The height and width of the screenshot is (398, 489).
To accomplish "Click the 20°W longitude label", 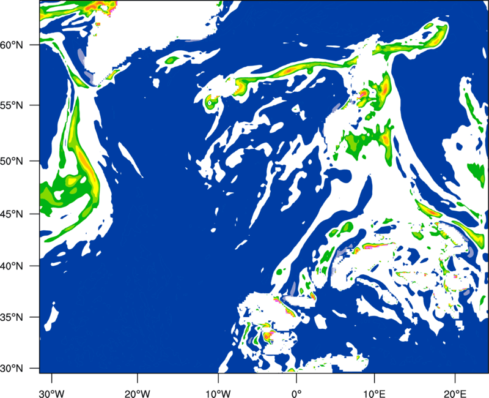I will 137,394.
